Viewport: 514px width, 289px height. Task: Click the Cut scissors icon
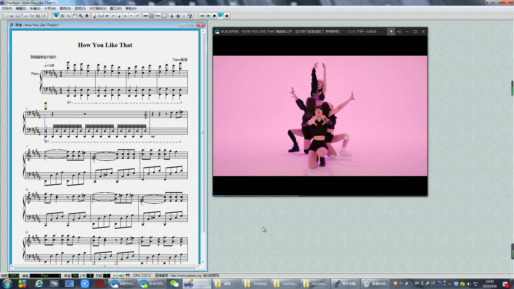(26, 16)
